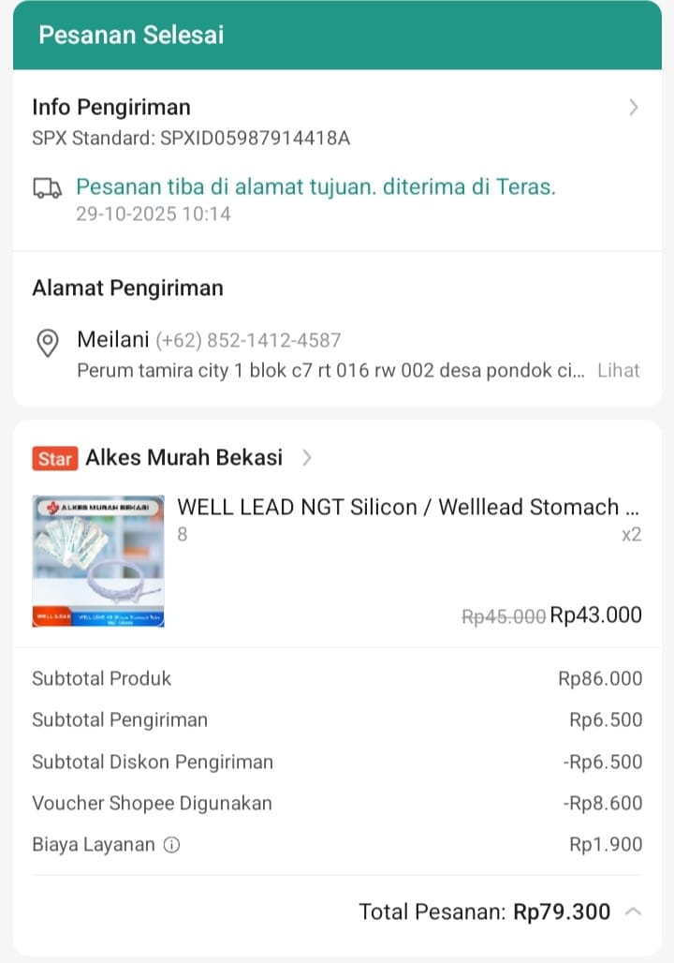
Task: Tap Lihat to view the full address
Action: [618, 370]
